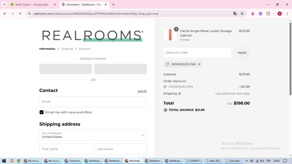The image size is (292, 164).
Task: Close the Information - RealRooms tab
Action: click(105, 5)
